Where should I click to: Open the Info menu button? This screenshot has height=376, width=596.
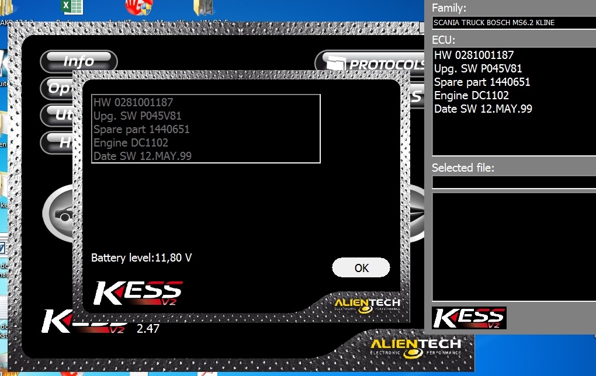point(79,61)
